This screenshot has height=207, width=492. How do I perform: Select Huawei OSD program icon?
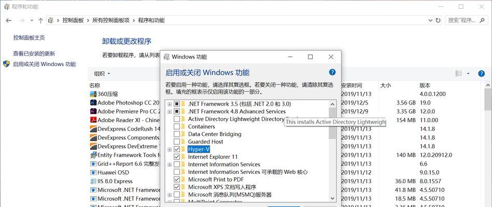coord(93,172)
